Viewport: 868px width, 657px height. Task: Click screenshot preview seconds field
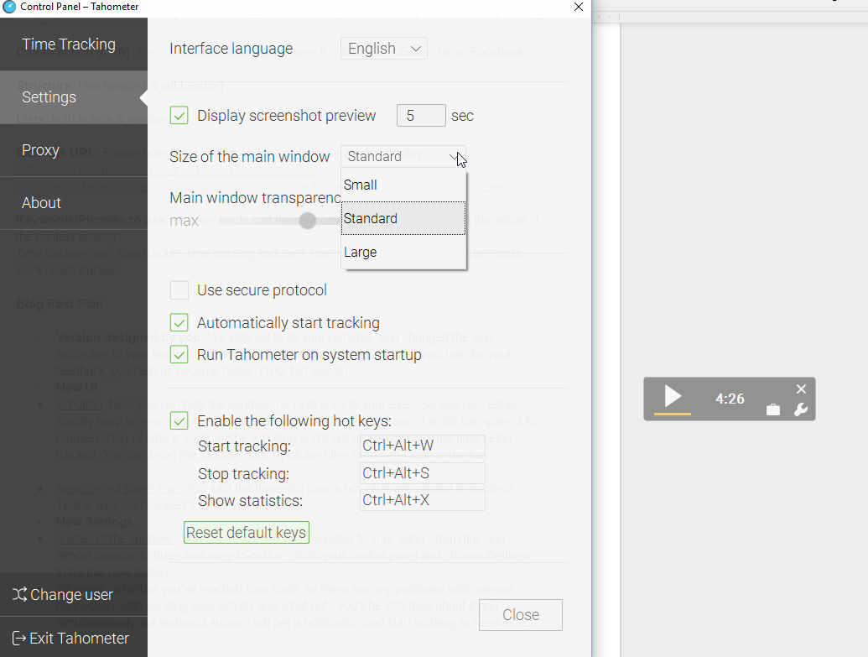coord(421,116)
